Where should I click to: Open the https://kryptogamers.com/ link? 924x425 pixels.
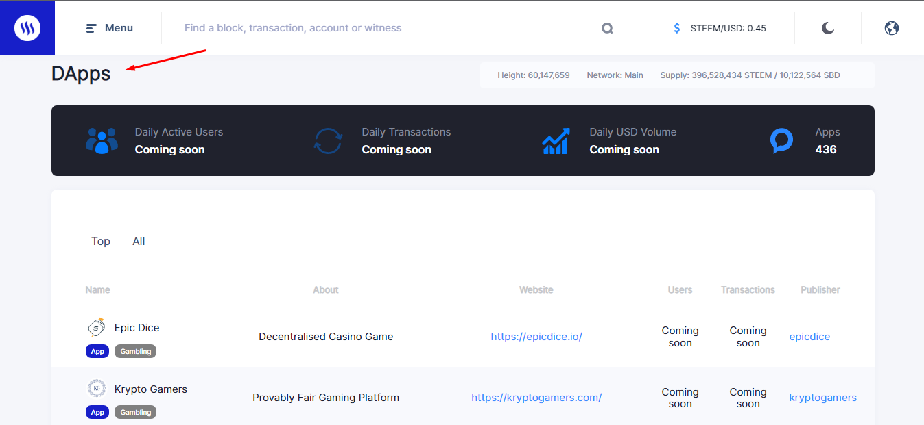click(x=536, y=398)
